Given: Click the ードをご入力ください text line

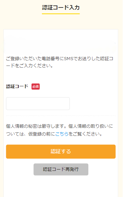Looking at the screenshot, I should coord(30,66).
